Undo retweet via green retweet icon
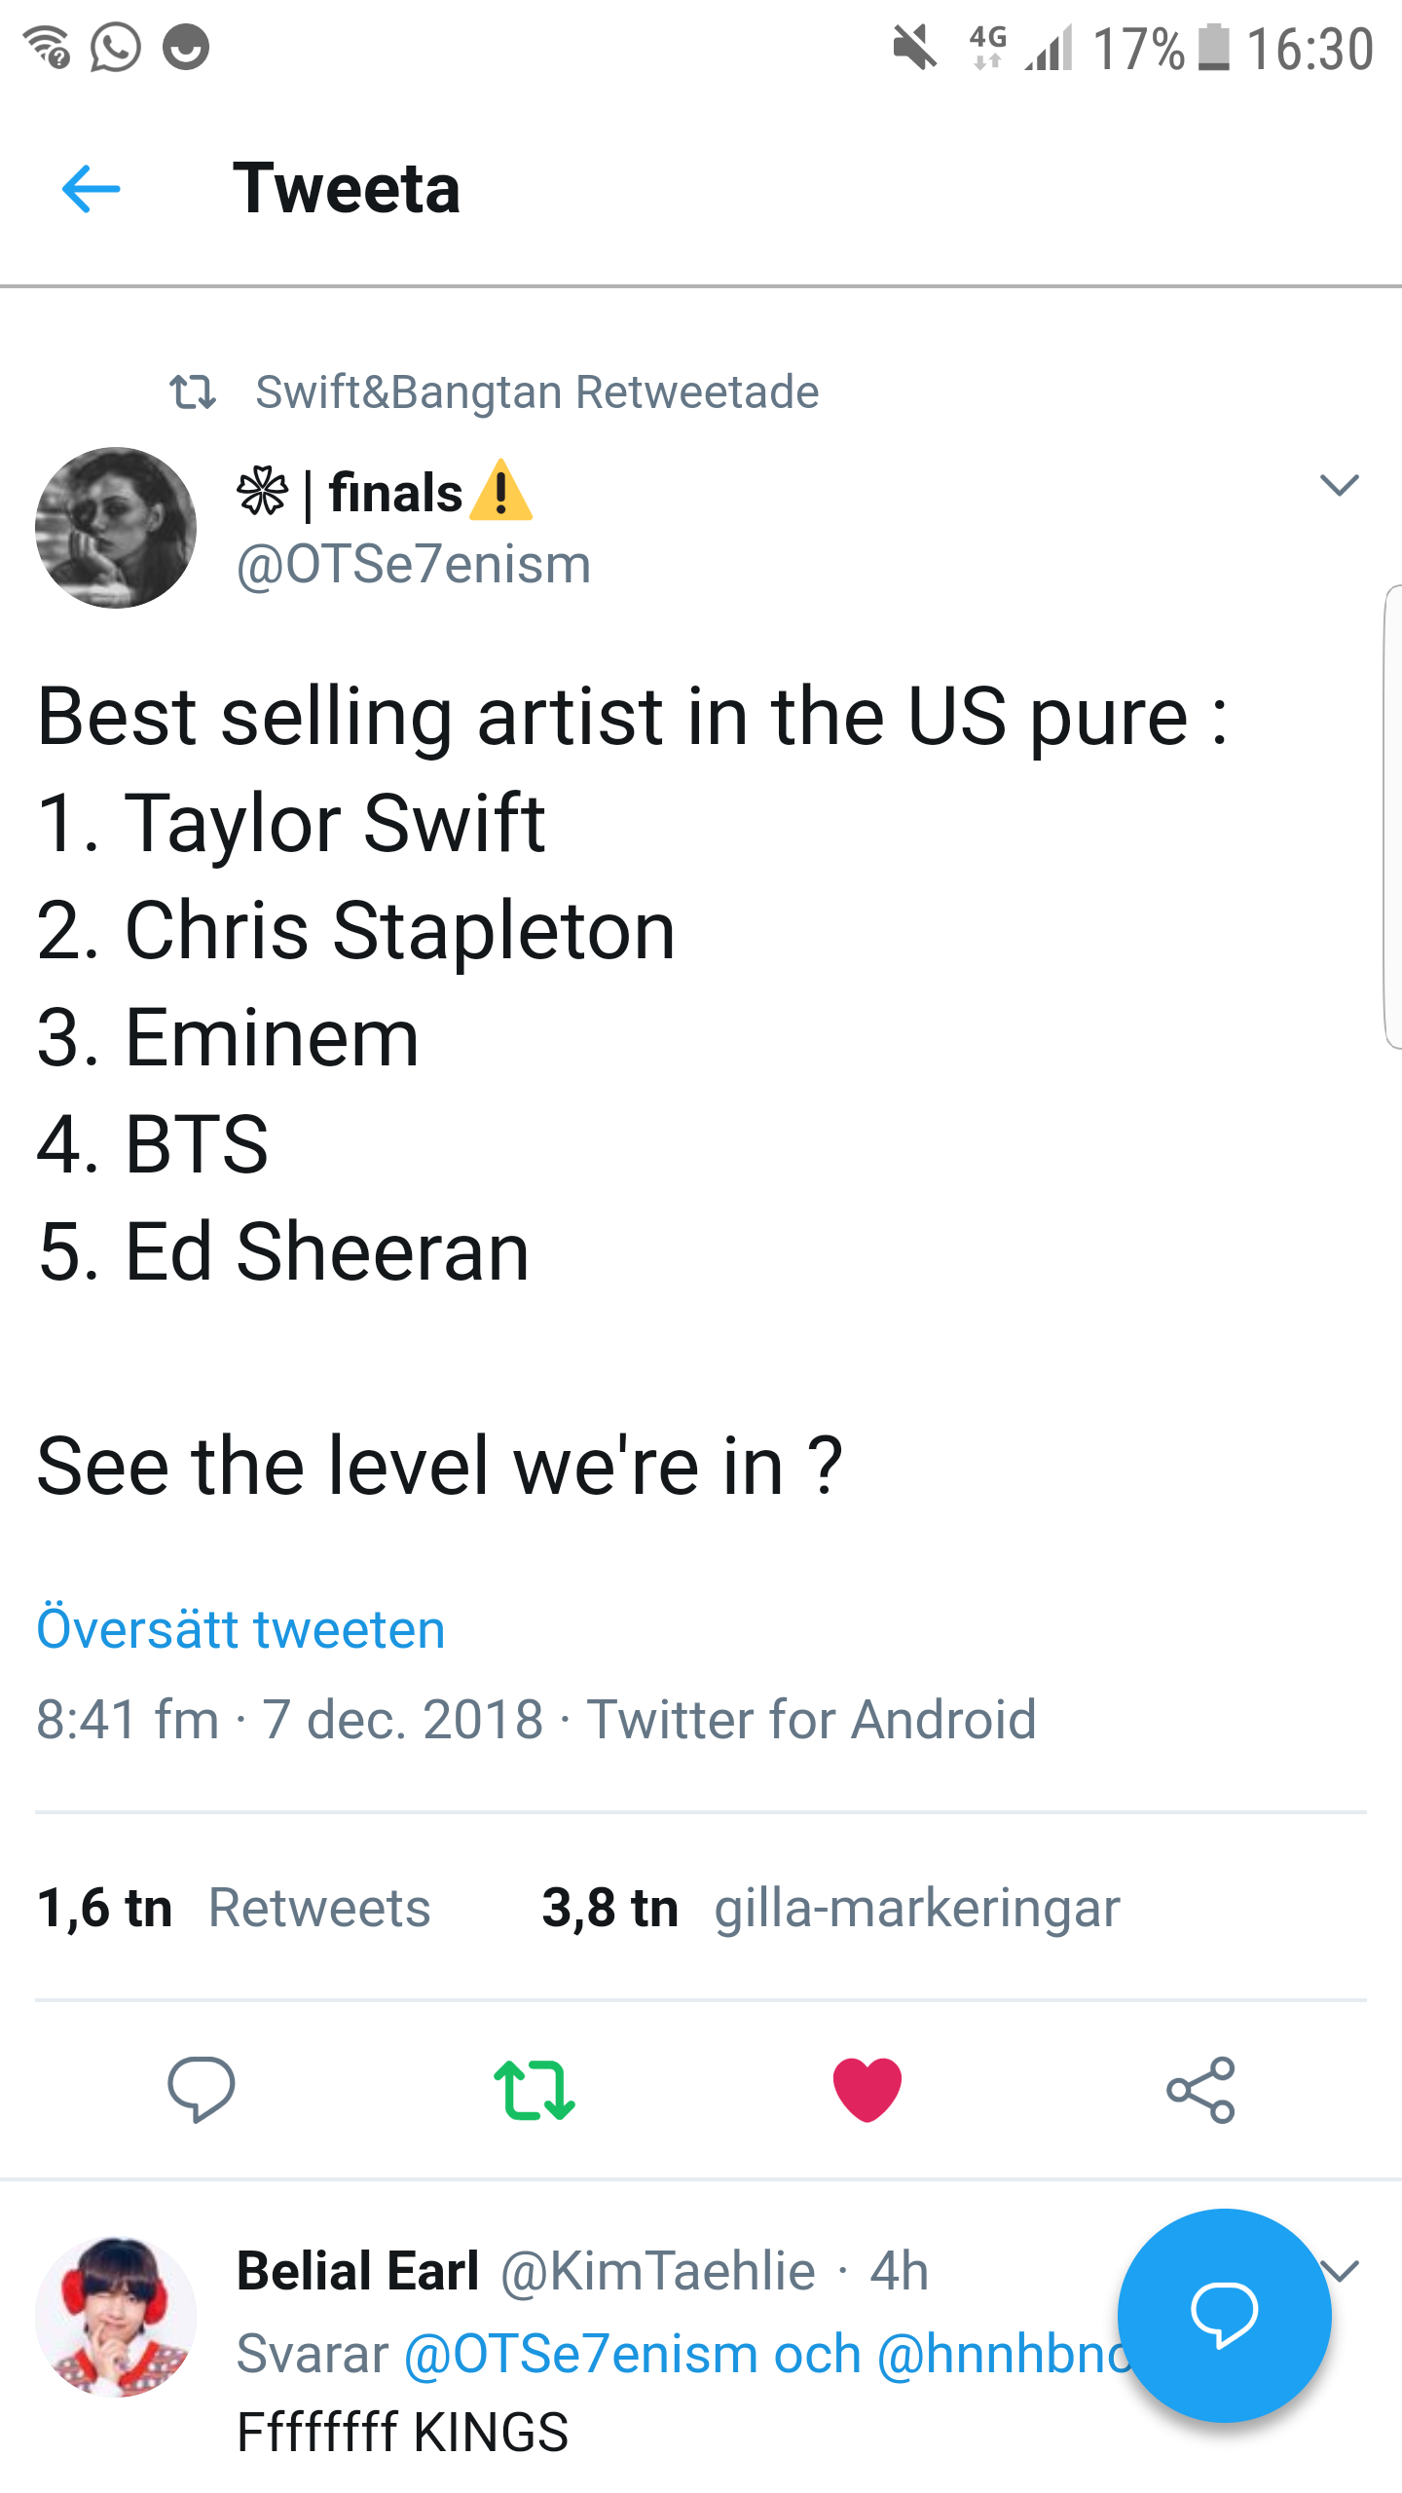Screen dimensions: 1402x2493 [x=535, y=2089]
